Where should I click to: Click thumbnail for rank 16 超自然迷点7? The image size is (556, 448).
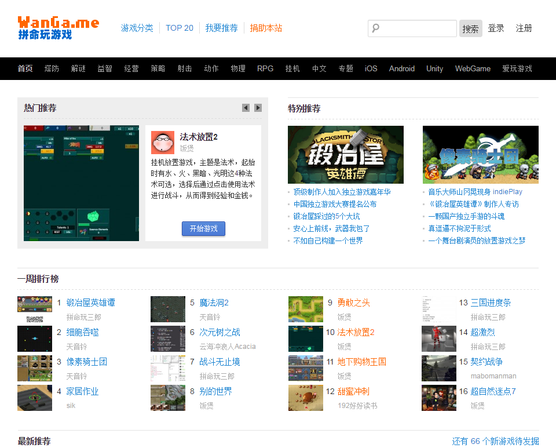coord(439,398)
